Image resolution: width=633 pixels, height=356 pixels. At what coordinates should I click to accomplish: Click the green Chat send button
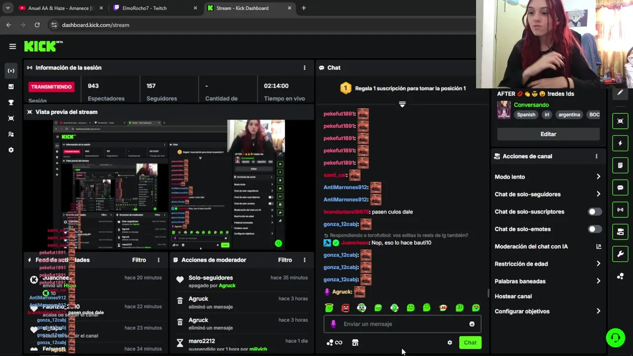click(x=470, y=343)
